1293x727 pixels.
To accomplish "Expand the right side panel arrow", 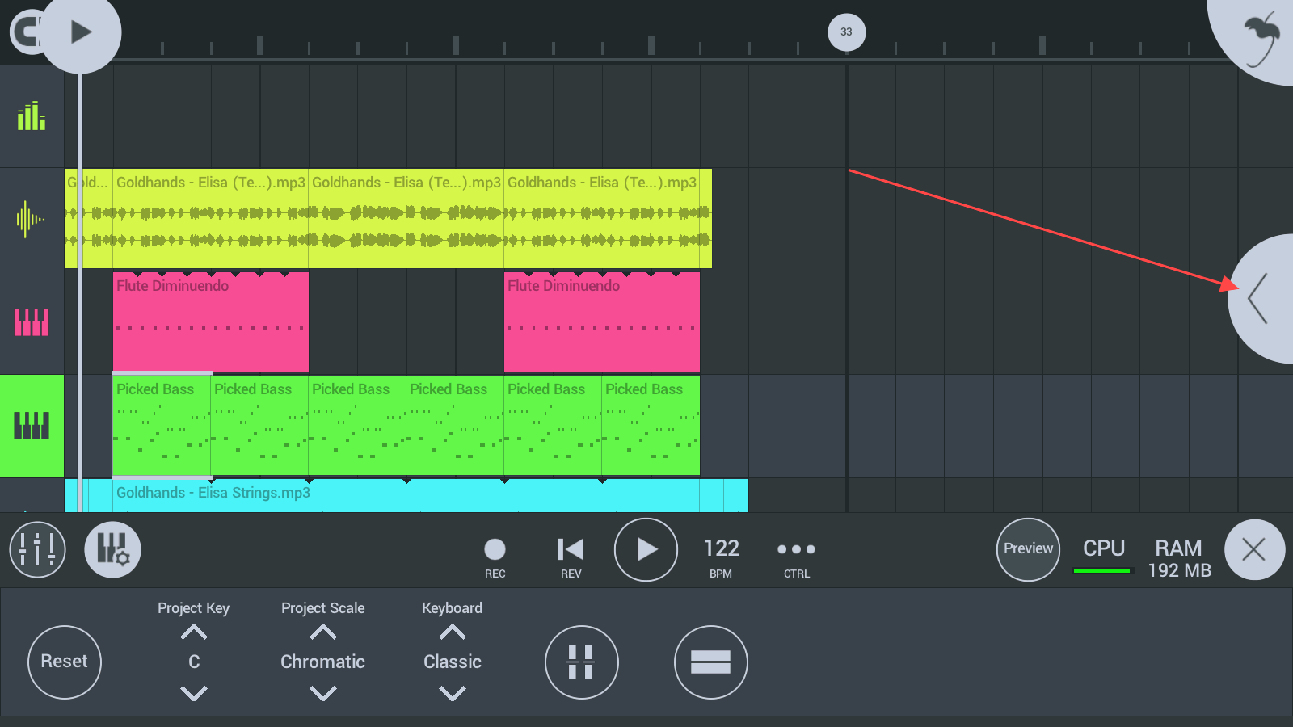I will point(1259,299).
